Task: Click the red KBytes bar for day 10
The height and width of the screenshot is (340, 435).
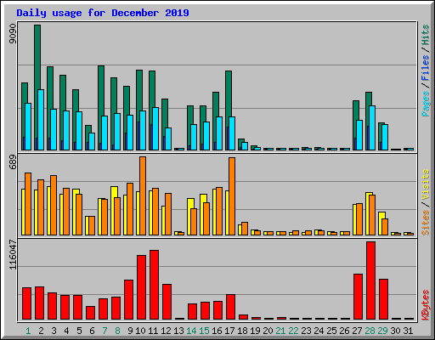Action: click(x=141, y=287)
